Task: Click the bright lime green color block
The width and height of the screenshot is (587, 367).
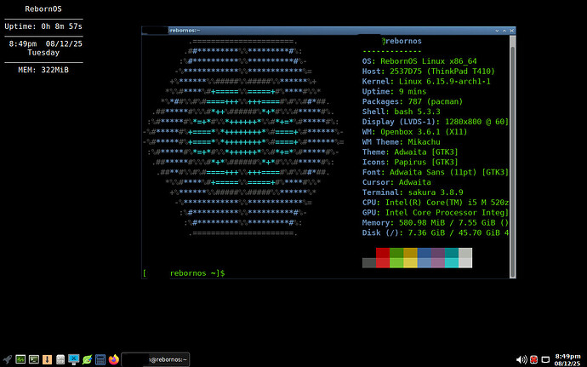Action: (396, 263)
